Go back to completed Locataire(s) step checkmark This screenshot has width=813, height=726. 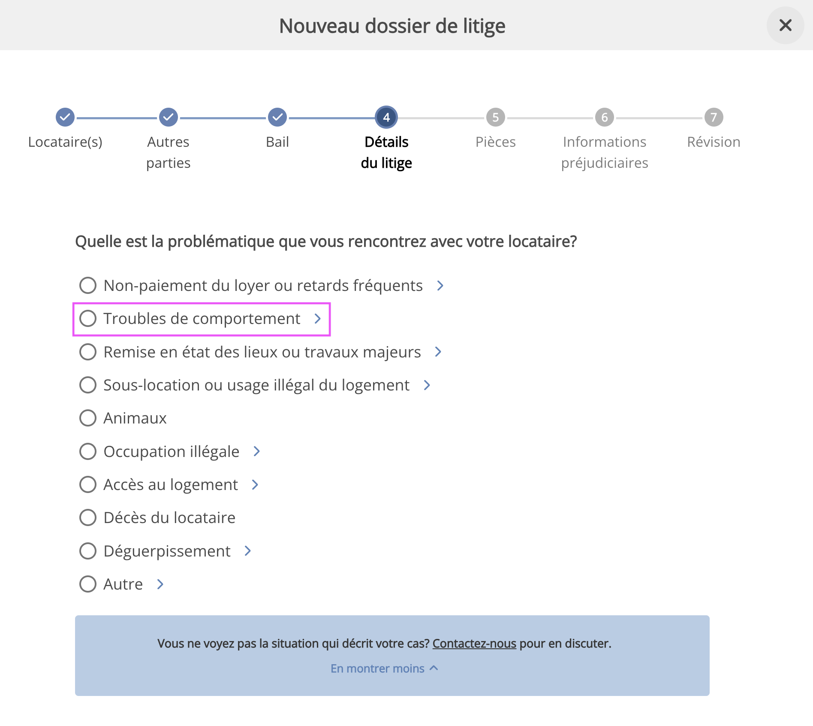click(65, 117)
